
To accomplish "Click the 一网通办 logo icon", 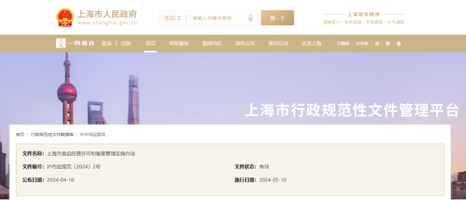I will tap(61, 43).
